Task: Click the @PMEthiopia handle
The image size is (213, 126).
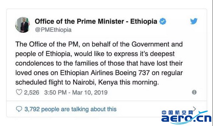Action: [x=53, y=30]
